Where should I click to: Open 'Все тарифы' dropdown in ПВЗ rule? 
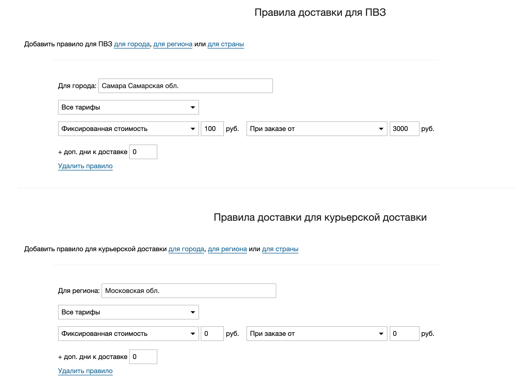(x=128, y=107)
